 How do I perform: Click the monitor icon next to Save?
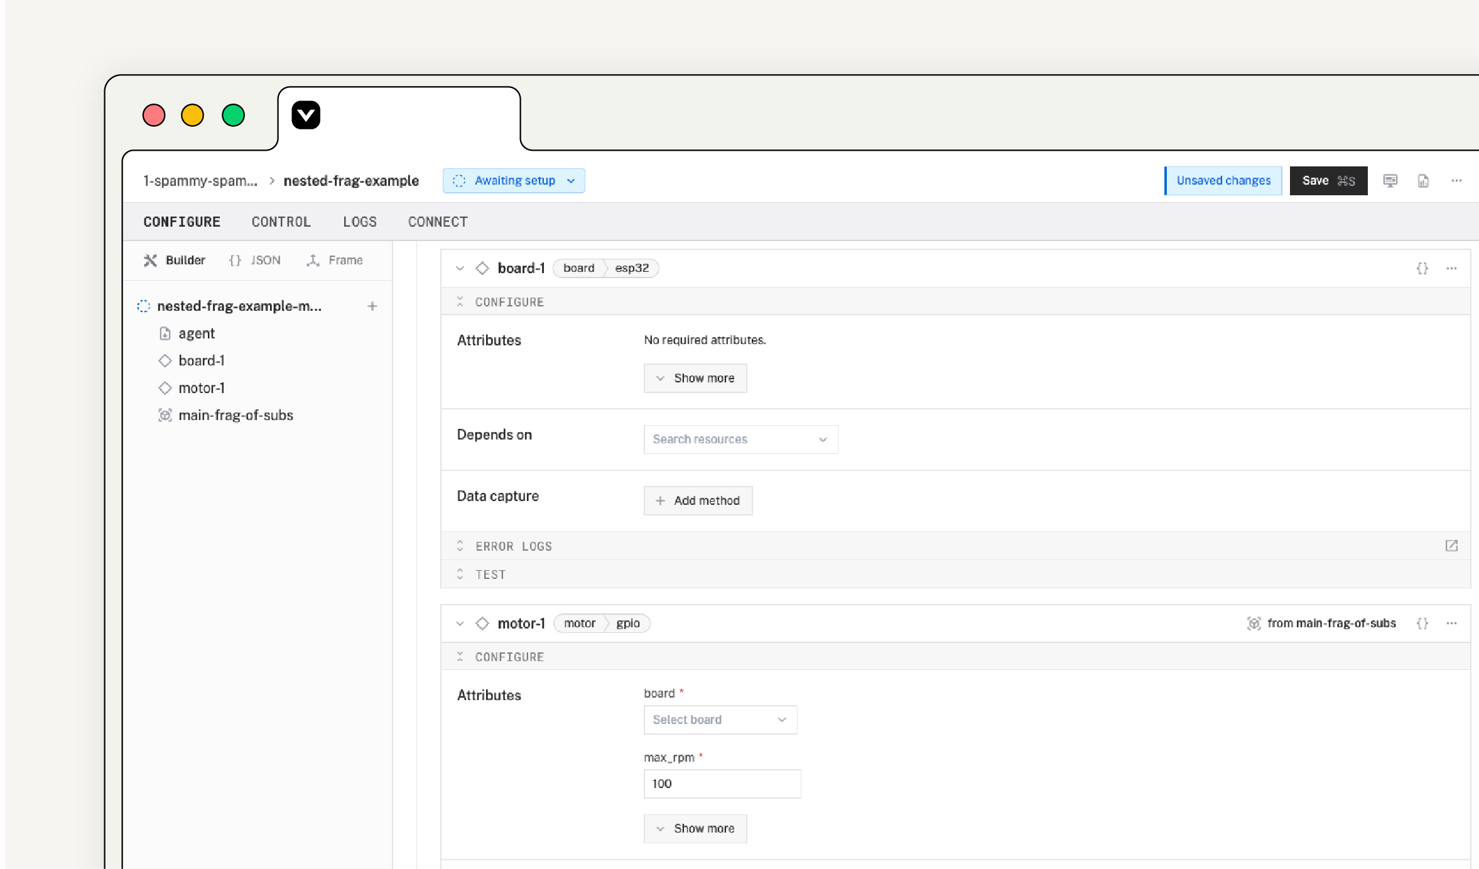(1390, 181)
